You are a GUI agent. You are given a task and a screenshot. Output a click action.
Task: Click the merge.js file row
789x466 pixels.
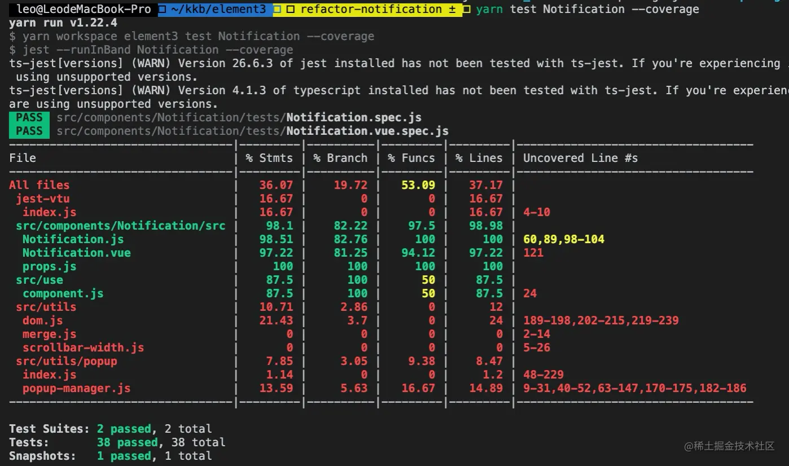point(50,334)
